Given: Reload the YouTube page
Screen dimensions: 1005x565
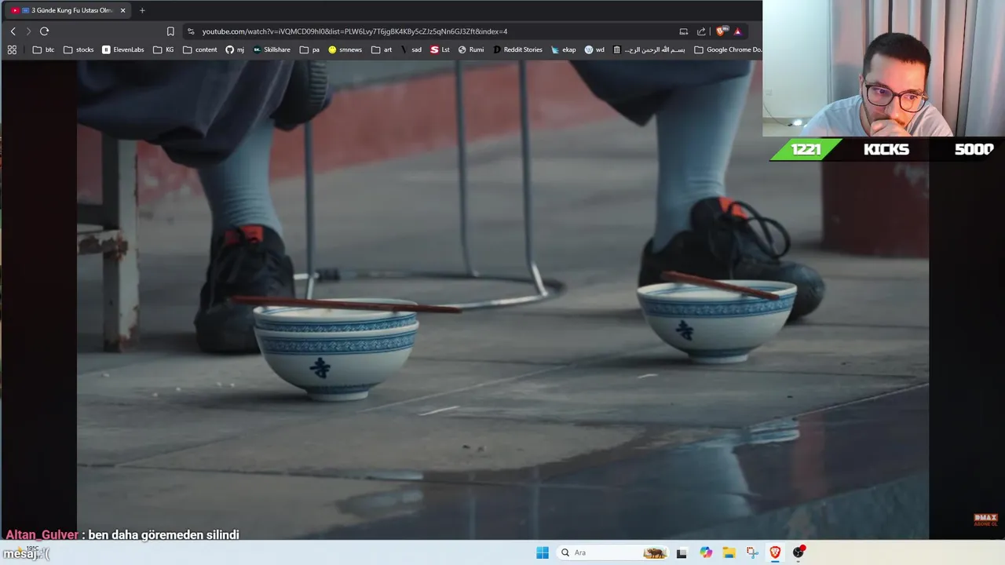Looking at the screenshot, I should 44,31.
